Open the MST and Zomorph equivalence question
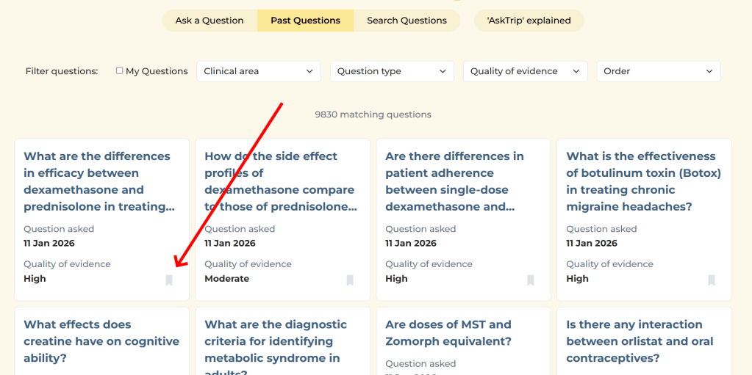Viewport: 752px width, 375px height. [448, 333]
